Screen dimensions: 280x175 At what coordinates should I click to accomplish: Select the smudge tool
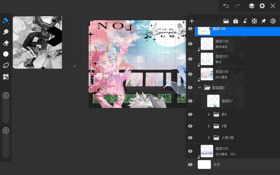6,32
